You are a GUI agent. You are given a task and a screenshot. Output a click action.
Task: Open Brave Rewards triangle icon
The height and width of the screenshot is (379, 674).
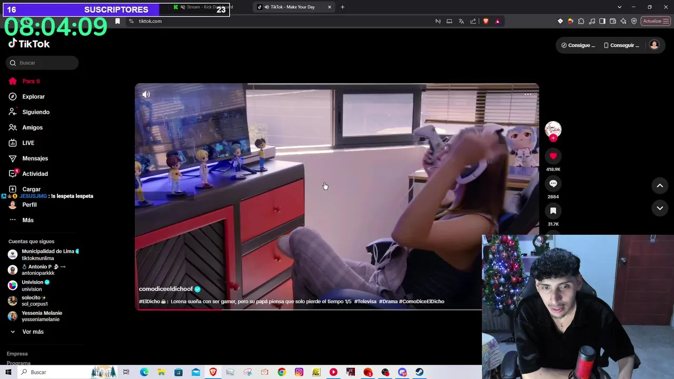click(x=498, y=21)
